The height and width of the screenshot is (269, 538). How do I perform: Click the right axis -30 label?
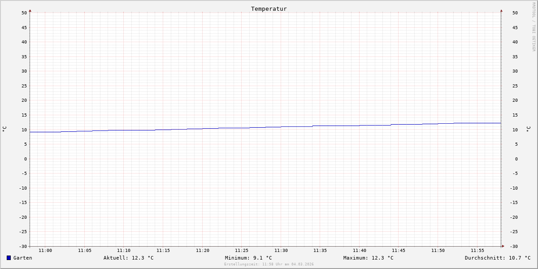coord(514,246)
